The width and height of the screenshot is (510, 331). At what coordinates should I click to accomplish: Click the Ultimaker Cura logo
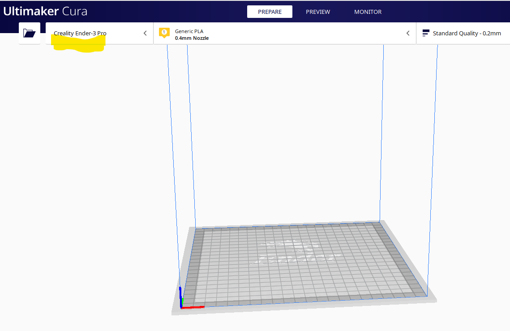pyautogui.click(x=45, y=11)
